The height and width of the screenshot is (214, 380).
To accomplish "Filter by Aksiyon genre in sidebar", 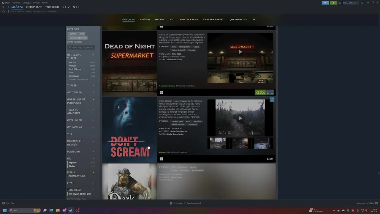I will click(82, 66).
